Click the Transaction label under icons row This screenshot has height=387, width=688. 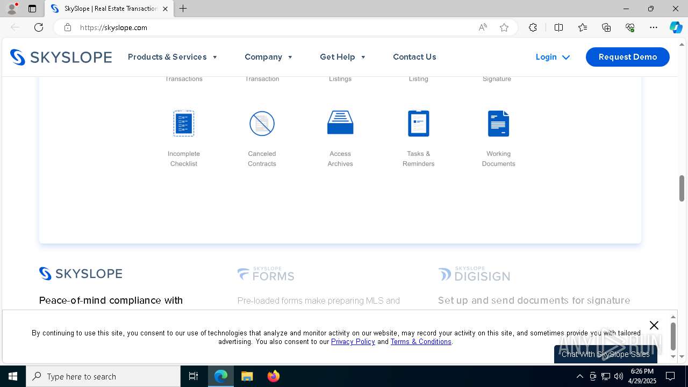click(x=262, y=79)
